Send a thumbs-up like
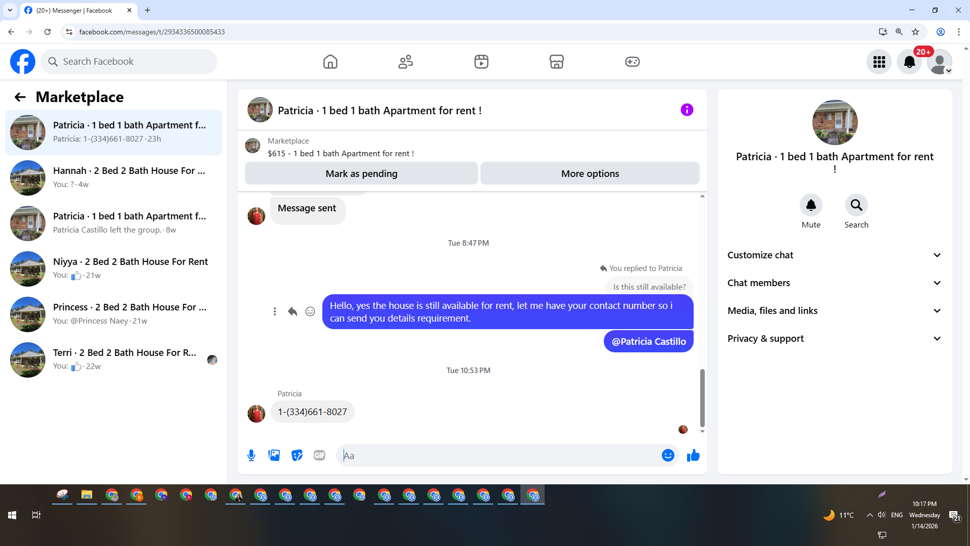This screenshot has width=970, height=546. [693, 456]
